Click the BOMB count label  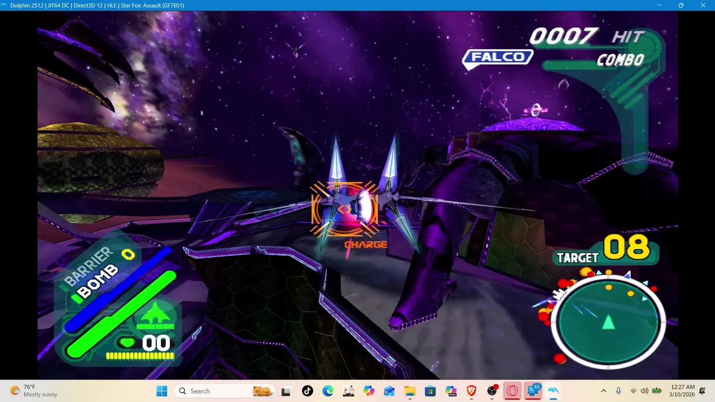pyautogui.click(x=98, y=280)
